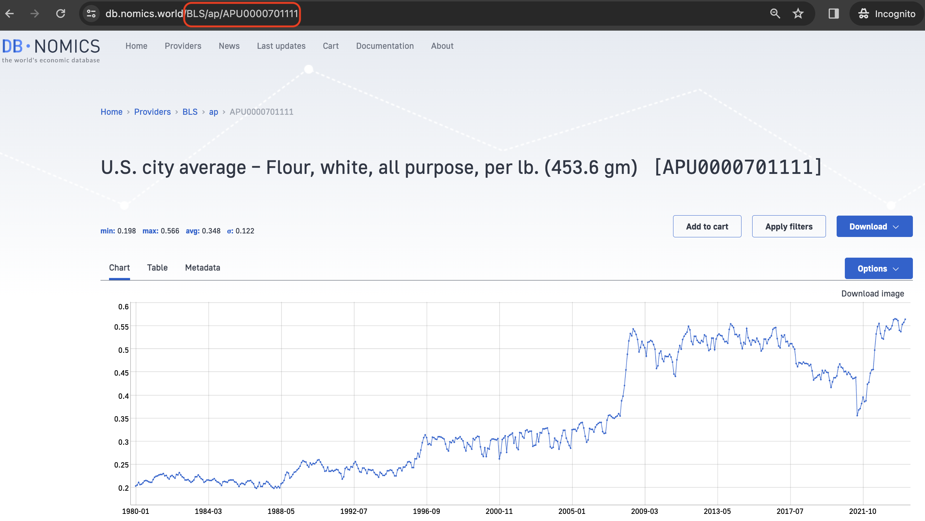Go to the DB·NOMICS logo homepage
This screenshot has width=925, height=521.
click(51, 50)
